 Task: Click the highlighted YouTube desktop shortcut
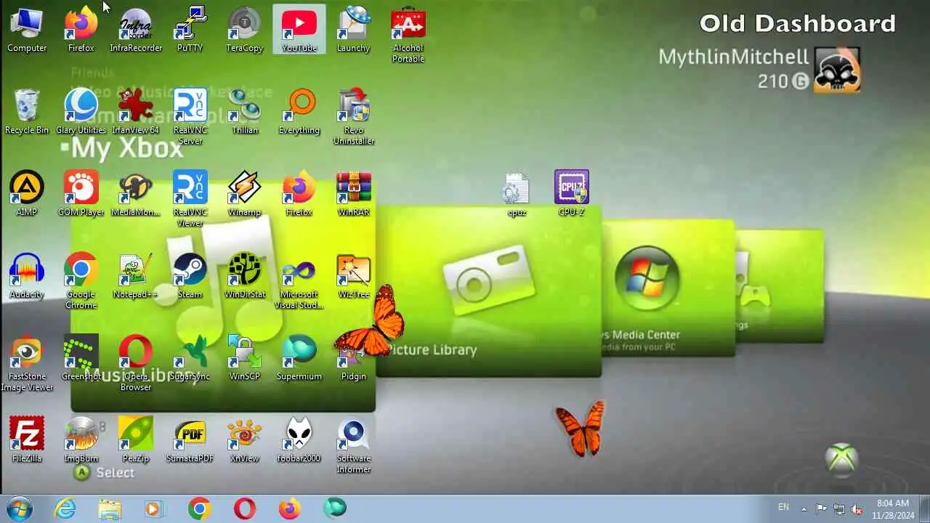(299, 30)
